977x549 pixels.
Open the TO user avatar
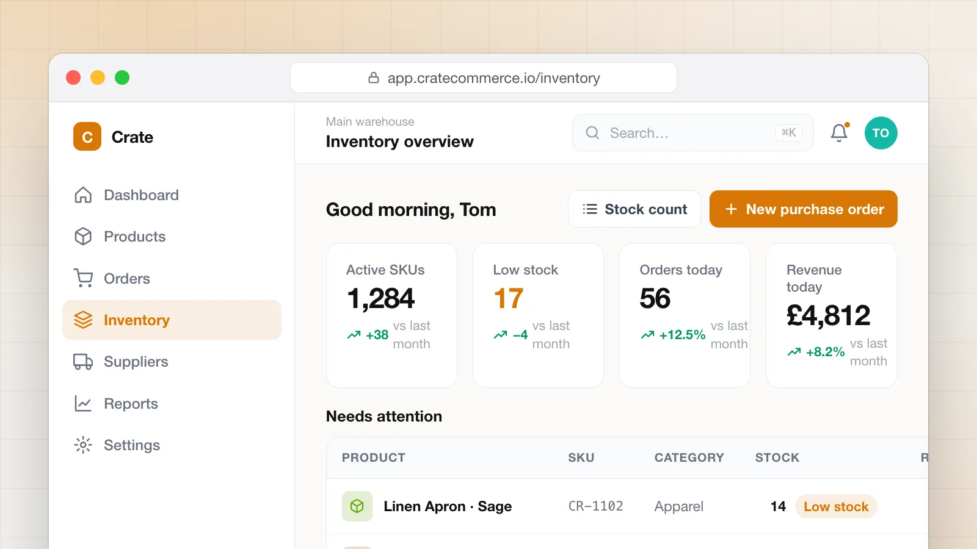(881, 133)
